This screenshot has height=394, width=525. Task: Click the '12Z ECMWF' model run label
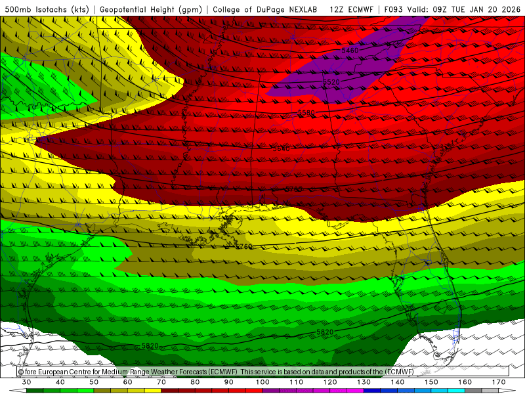pyautogui.click(x=351, y=9)
